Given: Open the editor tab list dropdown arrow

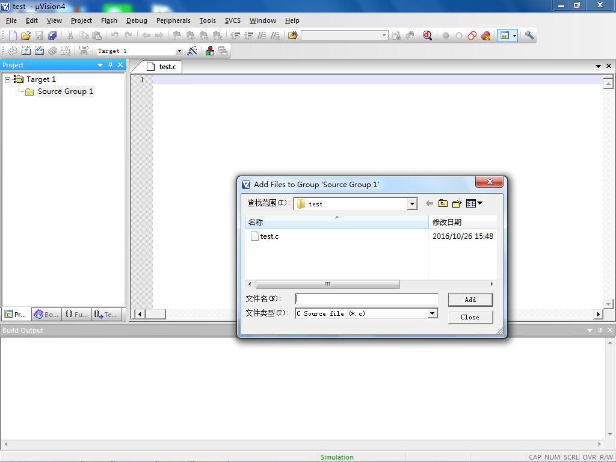Looking at the screenshot, I should pyautogui.click(x=598, y=66).
